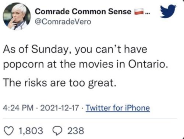Click the divider line above the stats

pos(90,118)
